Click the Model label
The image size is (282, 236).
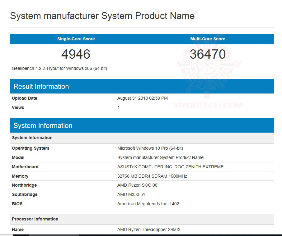[18, 157]
